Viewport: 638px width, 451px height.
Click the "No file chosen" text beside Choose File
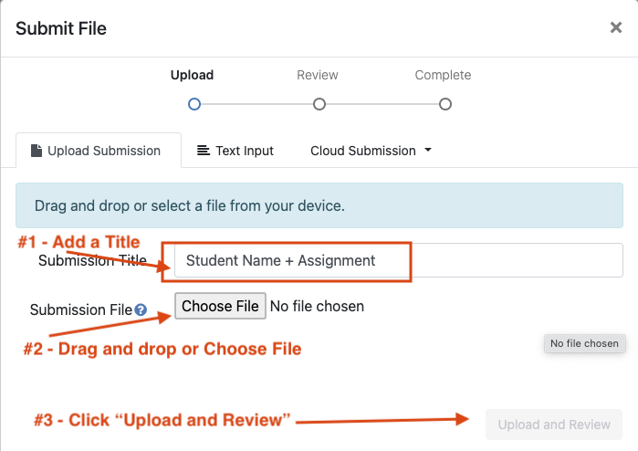317,307
